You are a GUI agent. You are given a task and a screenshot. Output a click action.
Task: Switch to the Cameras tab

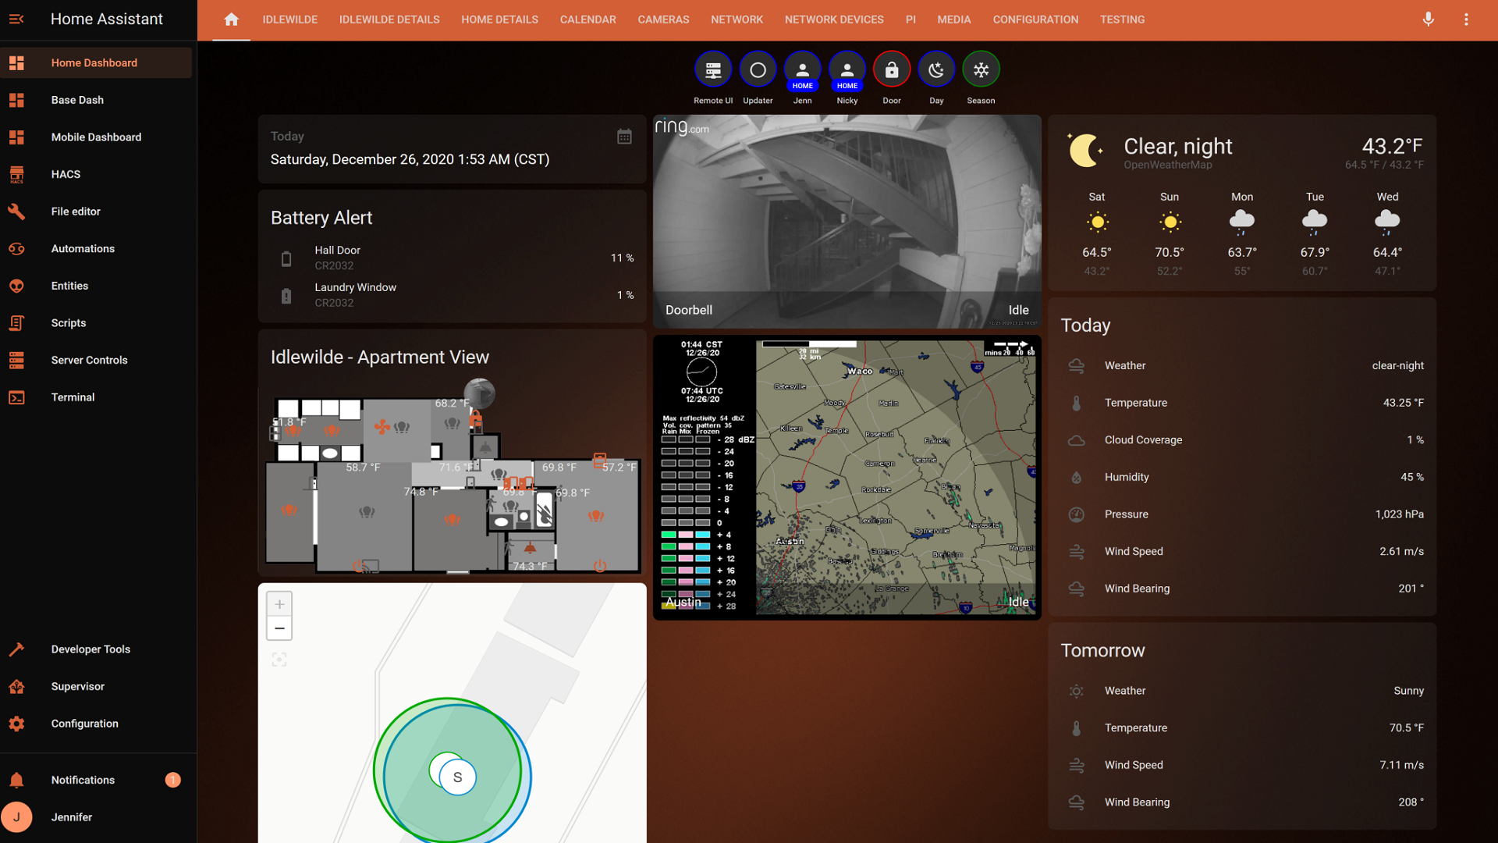tap(663, 20)
